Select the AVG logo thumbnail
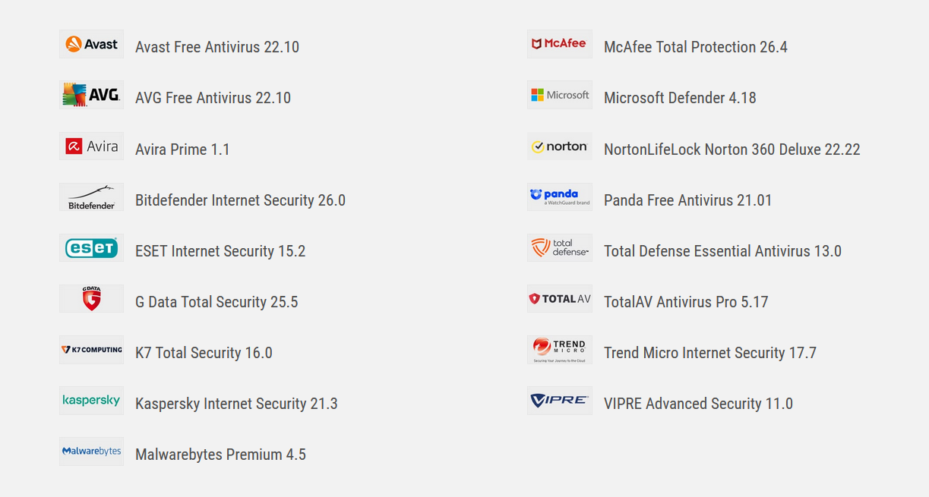The height and width of the screenshot is (497, 929). (x=91, y=95)
